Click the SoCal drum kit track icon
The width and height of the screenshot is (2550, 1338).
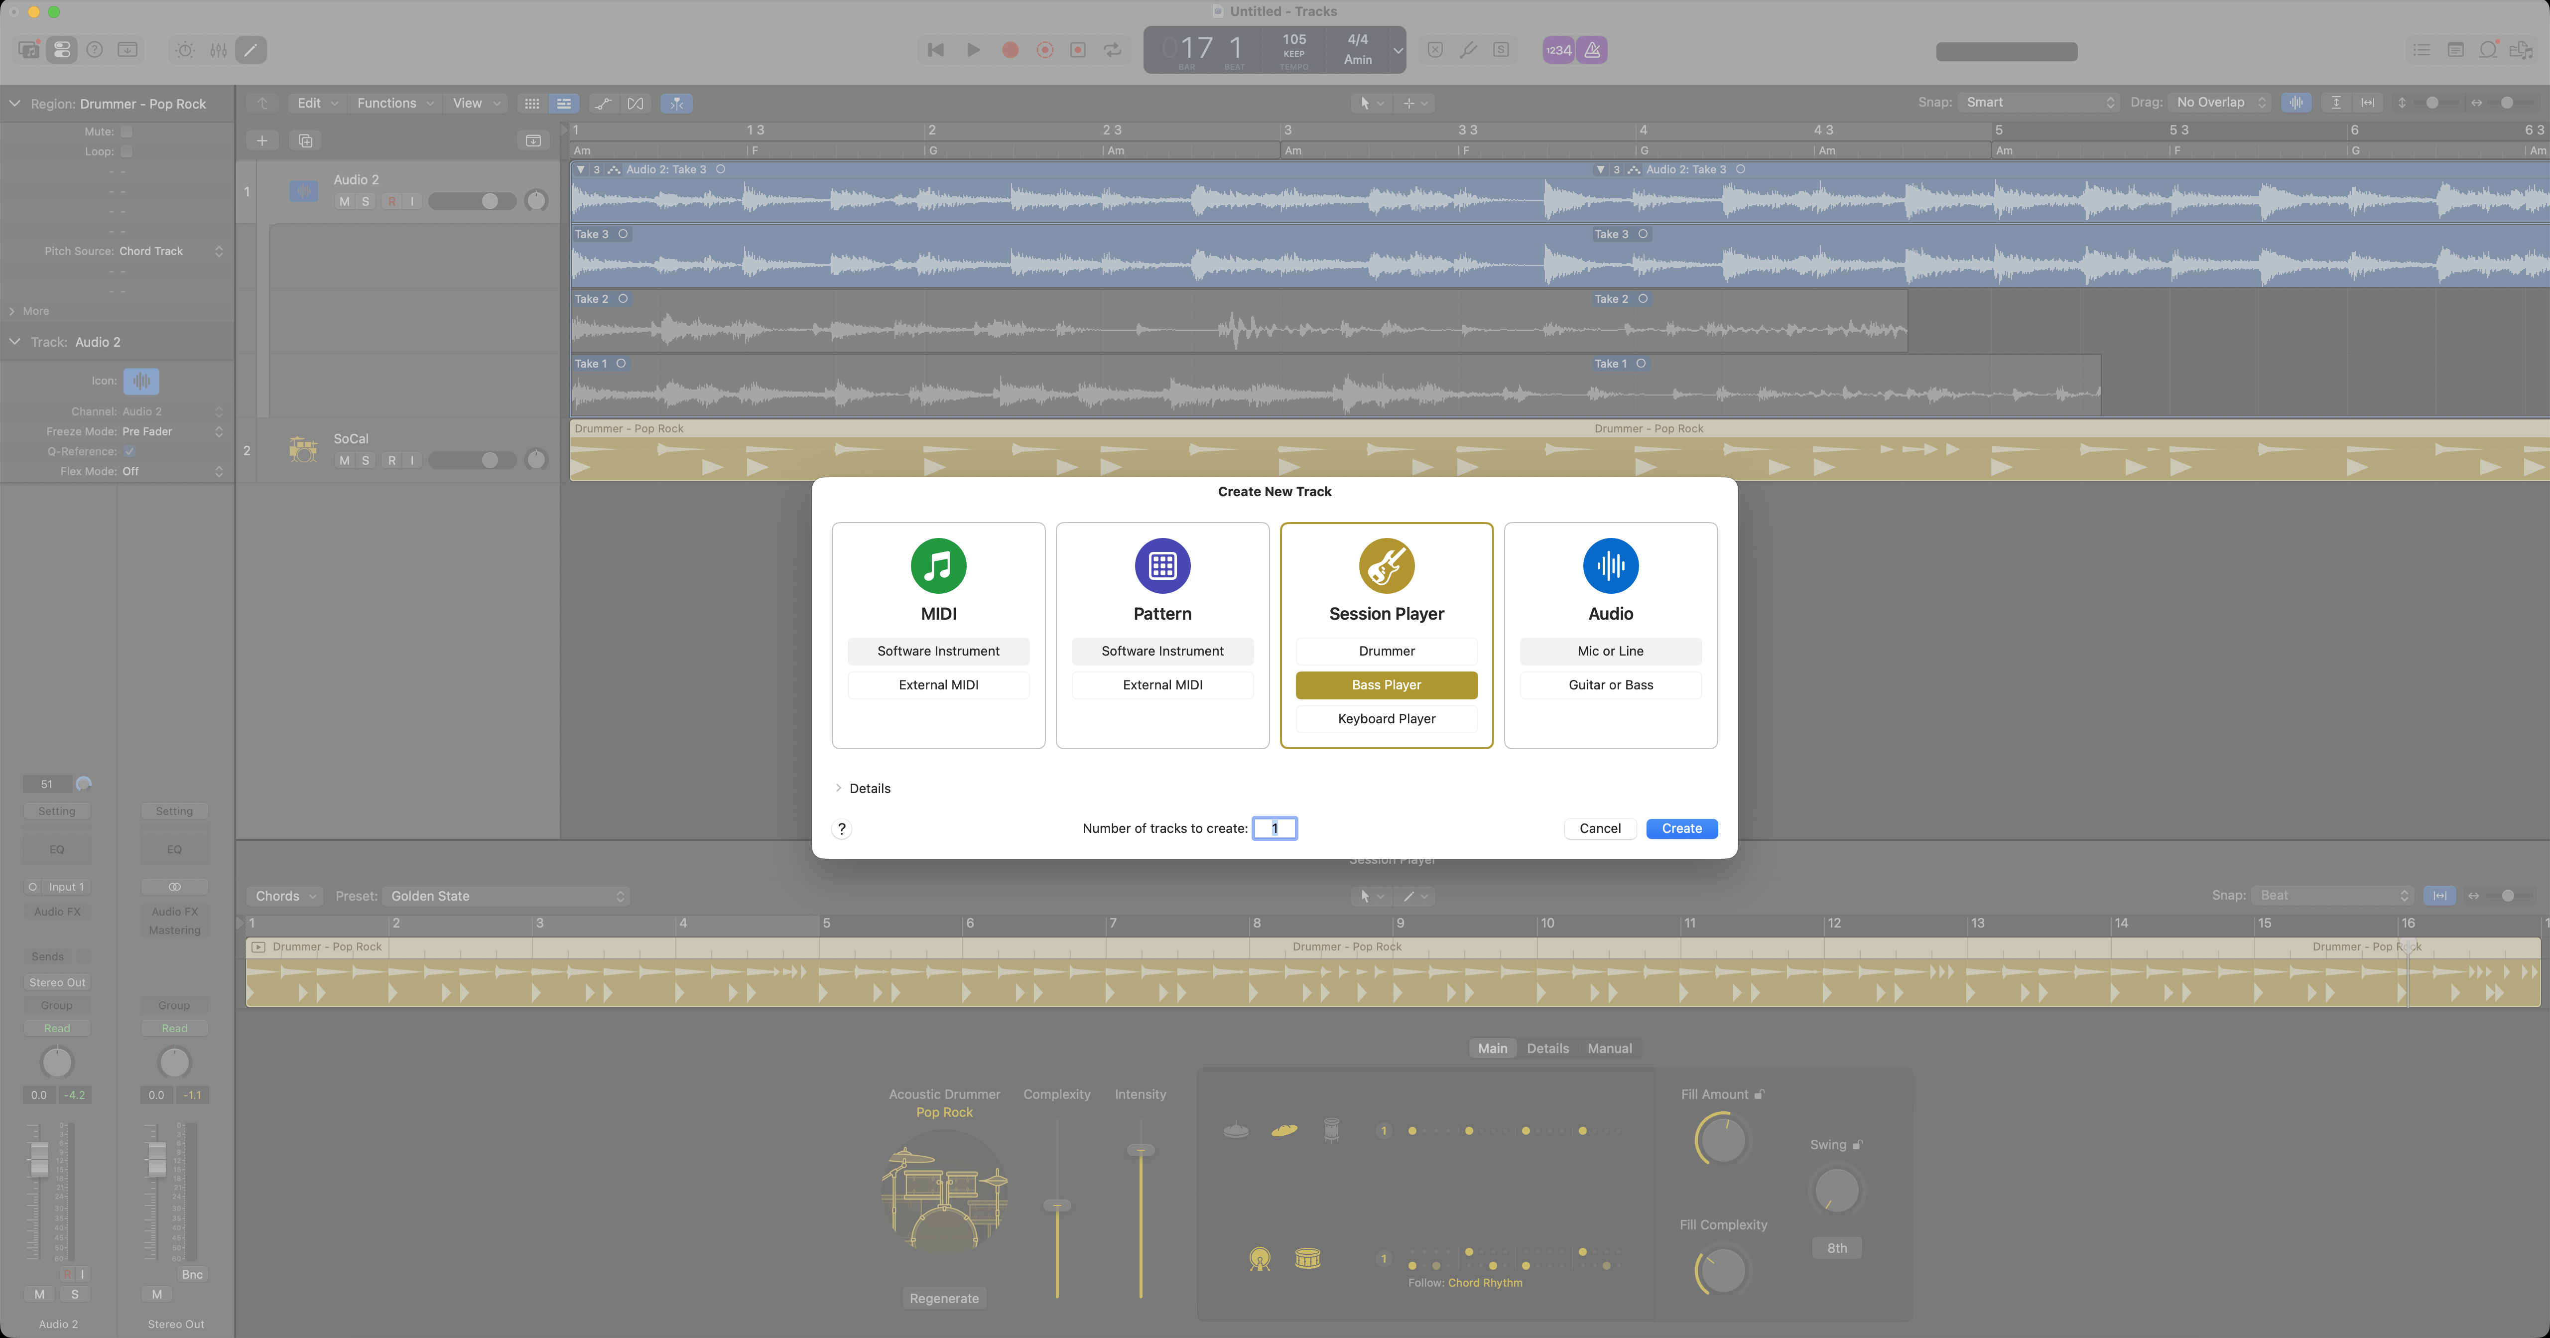pos(304,450)
